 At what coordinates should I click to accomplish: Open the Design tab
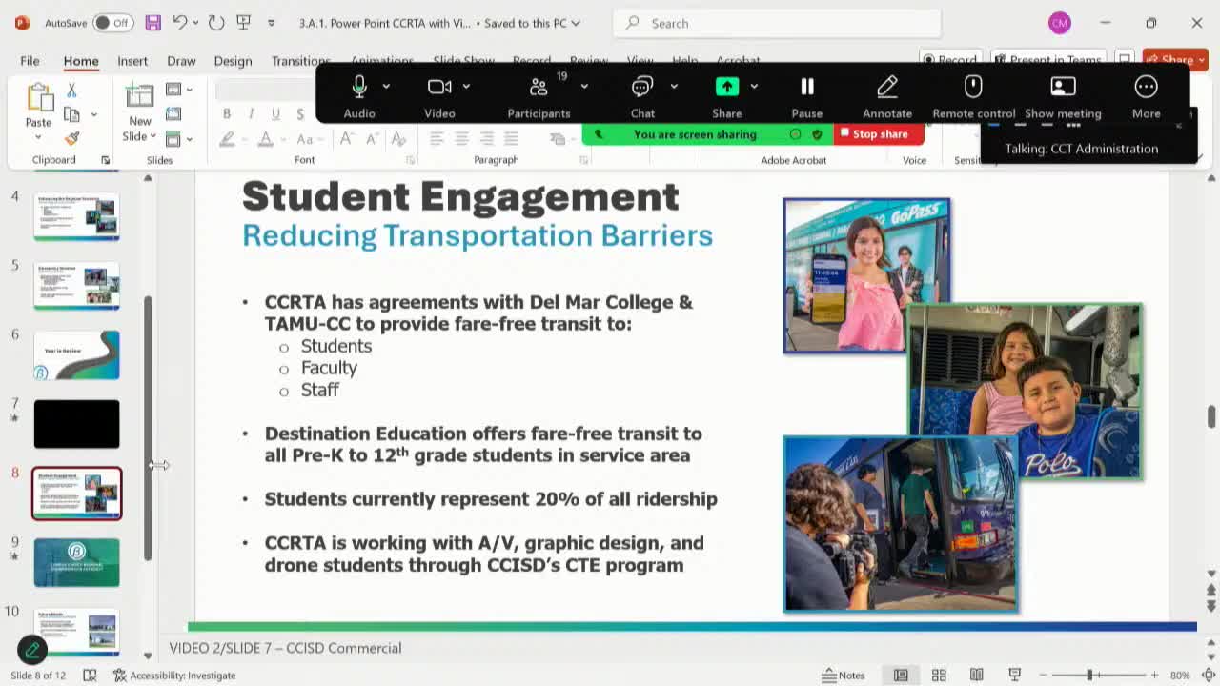(233, 61)
